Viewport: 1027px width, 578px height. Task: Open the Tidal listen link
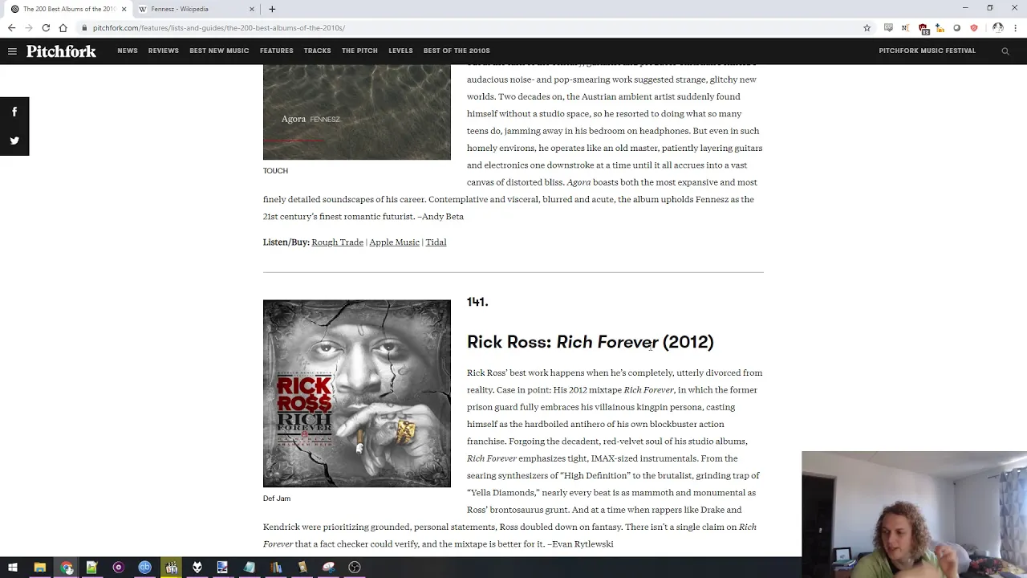tap(436, 242)
